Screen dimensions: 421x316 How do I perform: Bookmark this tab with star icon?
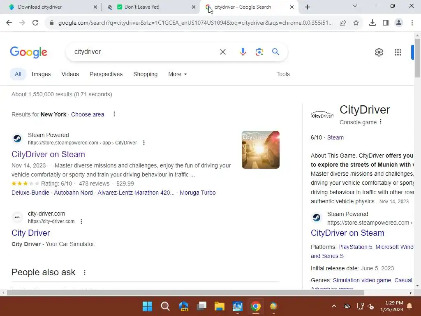(x=356, y=23)
